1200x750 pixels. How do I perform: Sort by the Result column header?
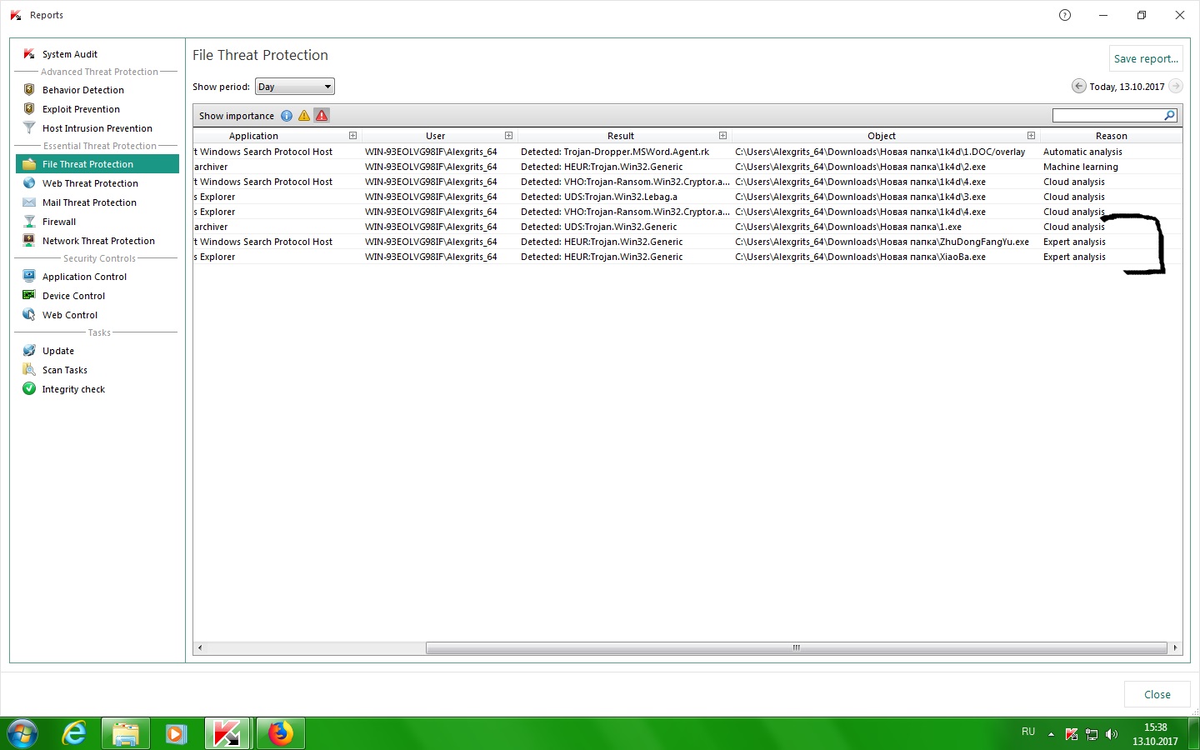620,136
